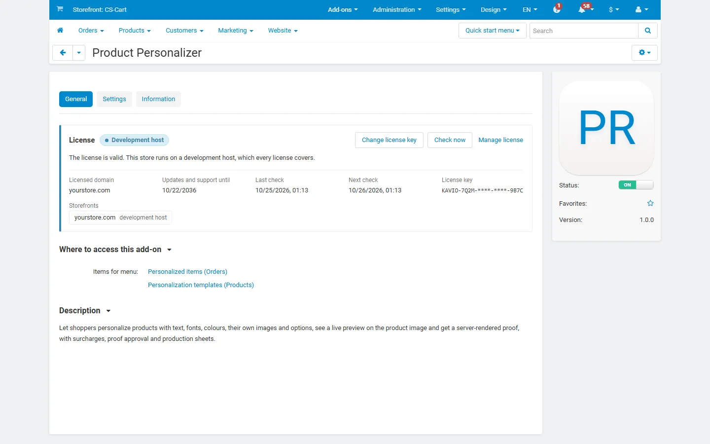The image size is (710, 444).
Task: Click the search magnifier button
Action: pyautogui.click(x=648, y=31)
